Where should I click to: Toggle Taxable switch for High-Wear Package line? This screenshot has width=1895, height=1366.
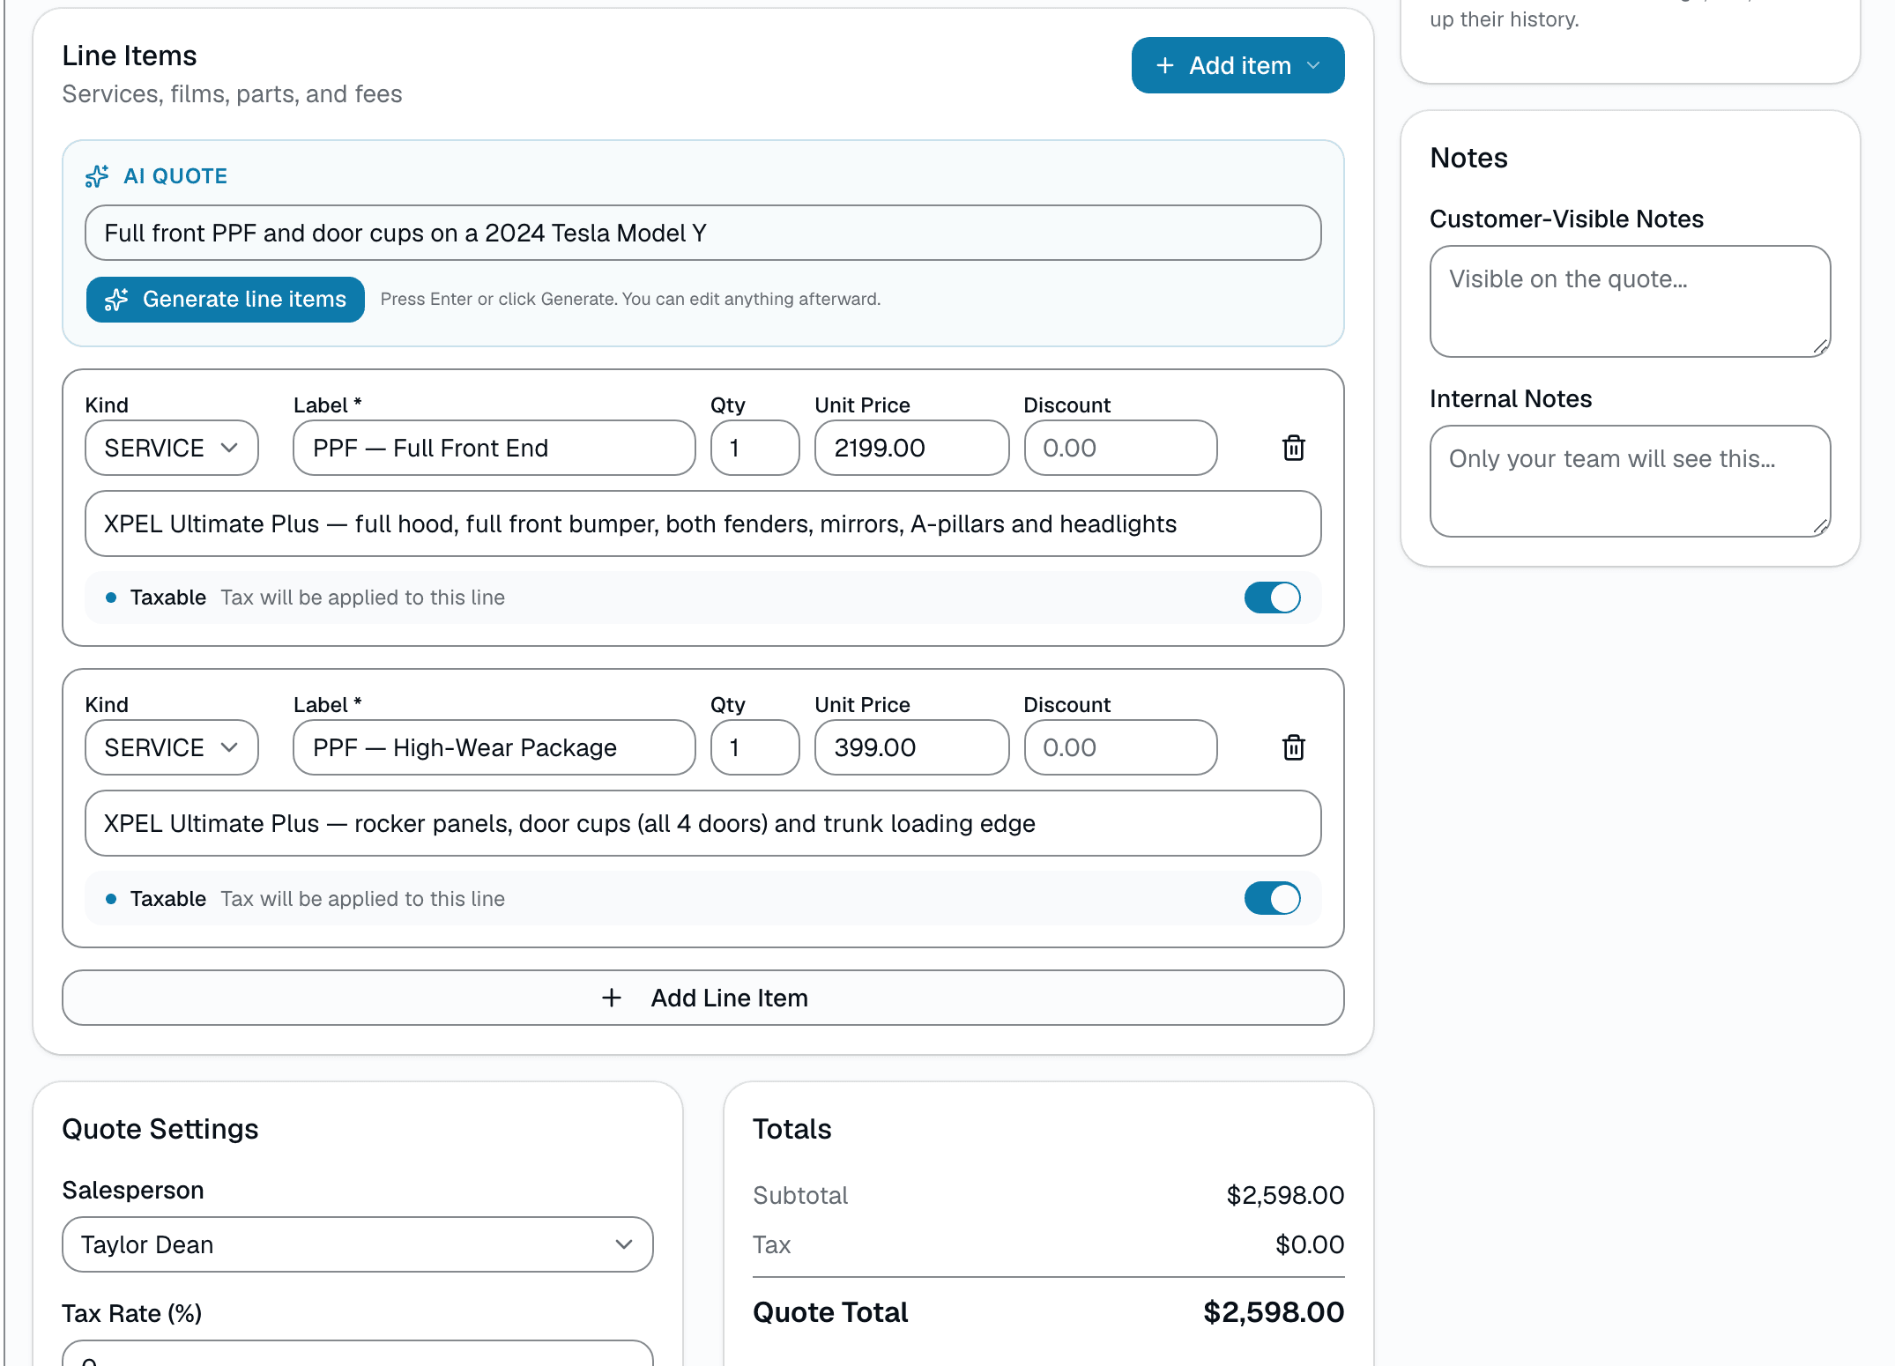(1272, 898)
